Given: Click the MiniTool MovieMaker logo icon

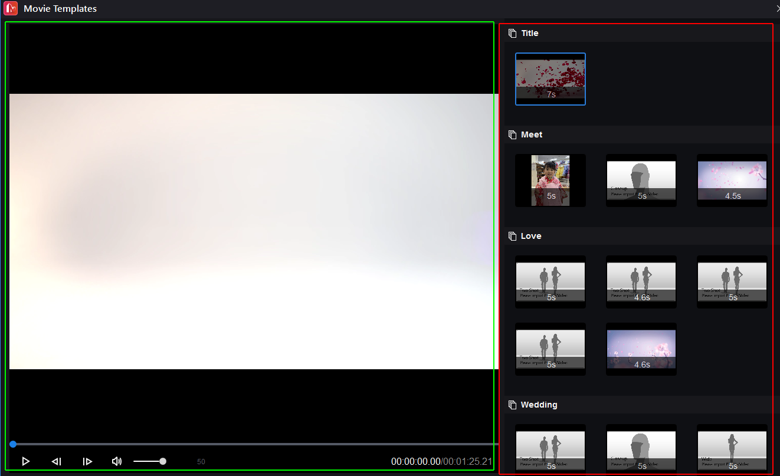Looking at the screenshot, I should [x=11, y=8].
